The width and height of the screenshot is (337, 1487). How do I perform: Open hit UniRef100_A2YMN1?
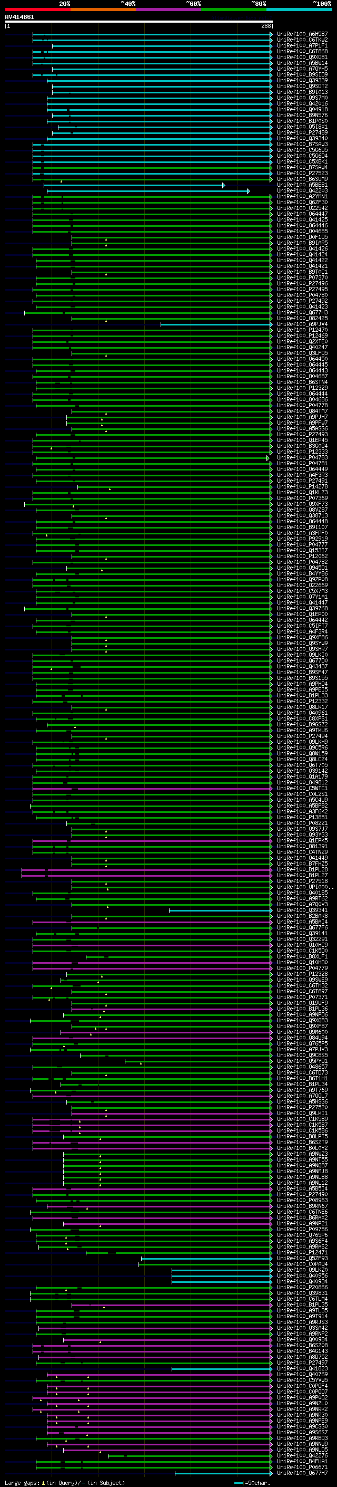click(x=302, y=197)
